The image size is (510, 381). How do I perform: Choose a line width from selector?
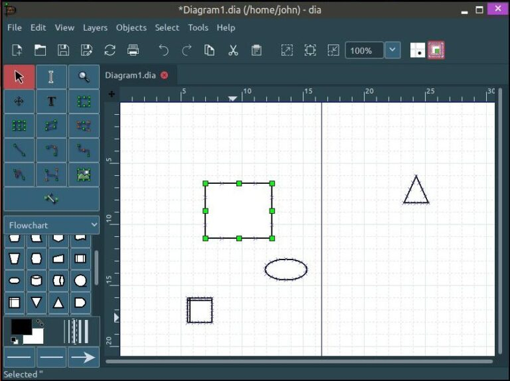[77, 331]
